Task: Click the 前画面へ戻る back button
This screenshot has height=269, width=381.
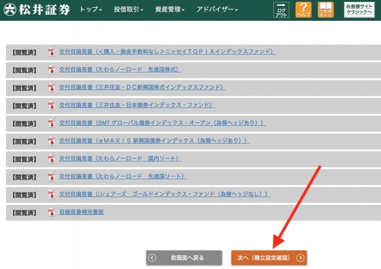Action: [x=184, y=258]
